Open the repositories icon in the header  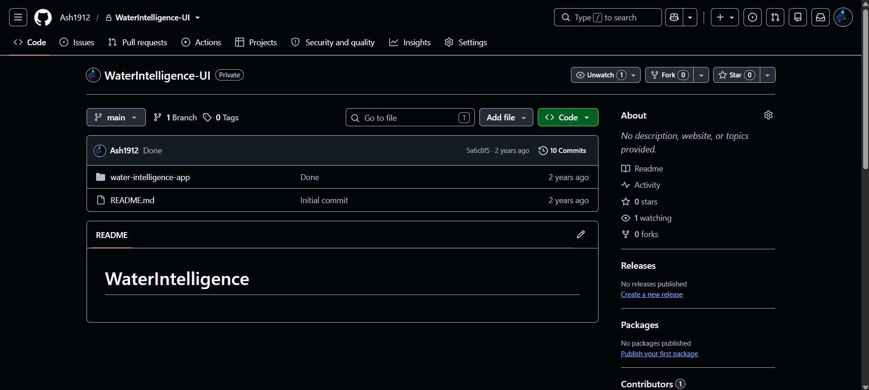click(x=798, y=18)
